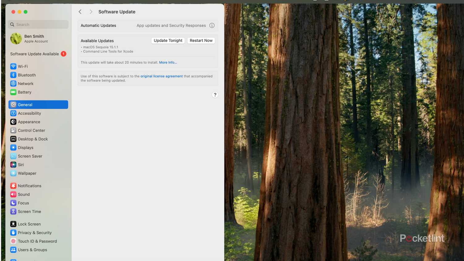Select General in the sidebar
This screenshot has width=464, height=261.
point(38,105)
